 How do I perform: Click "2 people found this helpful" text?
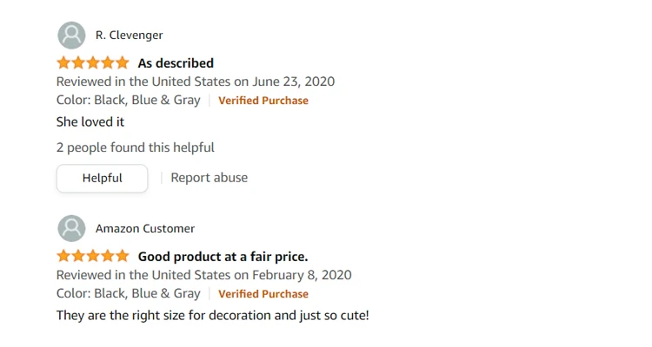(x=136, y=147)
